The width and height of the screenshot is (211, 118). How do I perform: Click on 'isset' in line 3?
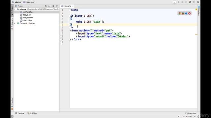coord(78,16)
